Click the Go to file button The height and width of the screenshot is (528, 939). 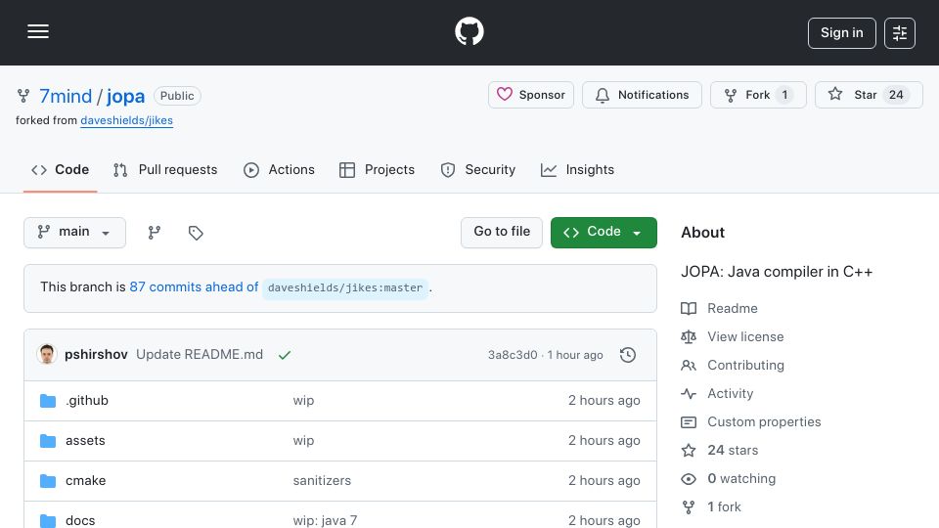tap(501, 233)
